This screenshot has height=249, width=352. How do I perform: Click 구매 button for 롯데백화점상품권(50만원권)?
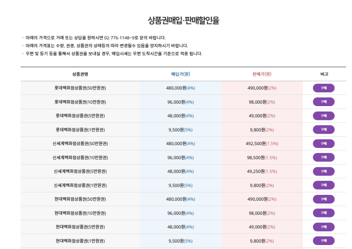tap(324, 88)
